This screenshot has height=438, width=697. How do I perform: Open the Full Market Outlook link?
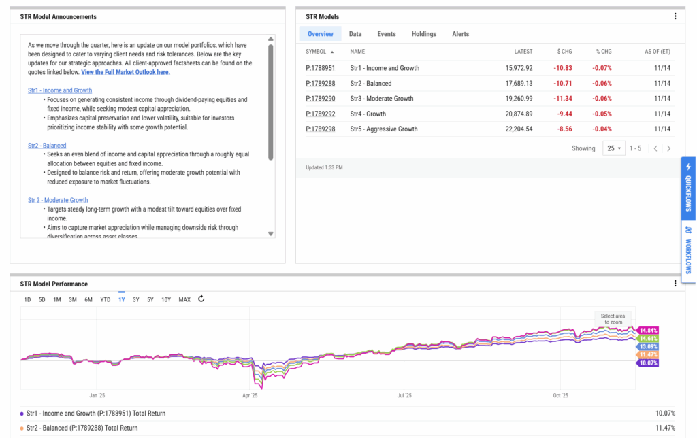click(x=125, y=71)
